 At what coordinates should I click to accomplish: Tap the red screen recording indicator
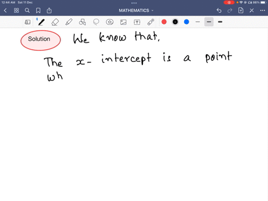coord(229,2)
